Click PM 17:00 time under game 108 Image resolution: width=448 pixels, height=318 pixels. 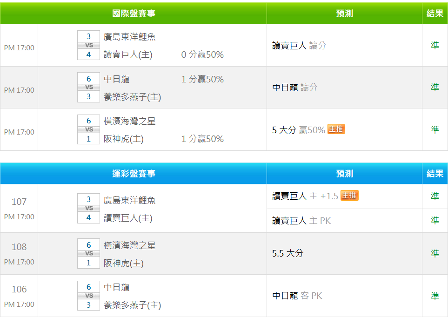click(x=19, y=262)
